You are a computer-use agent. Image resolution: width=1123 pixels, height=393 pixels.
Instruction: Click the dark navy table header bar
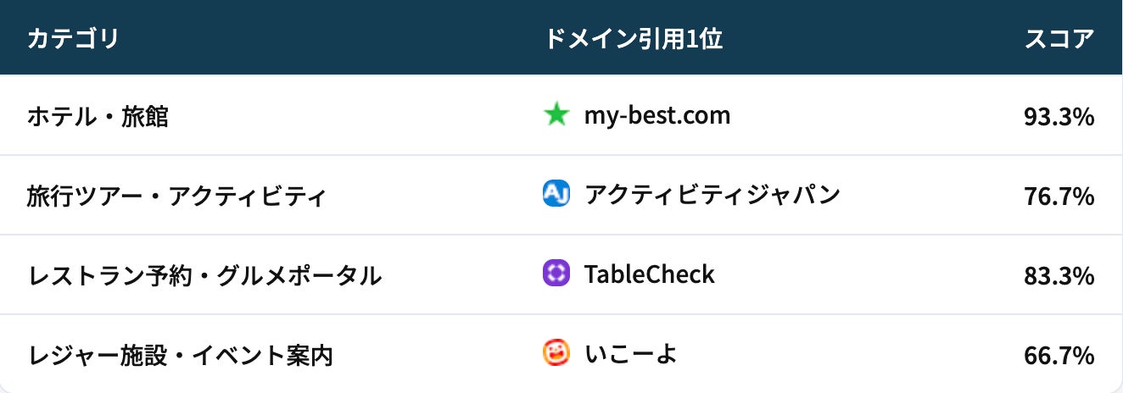tap(382, 39)
